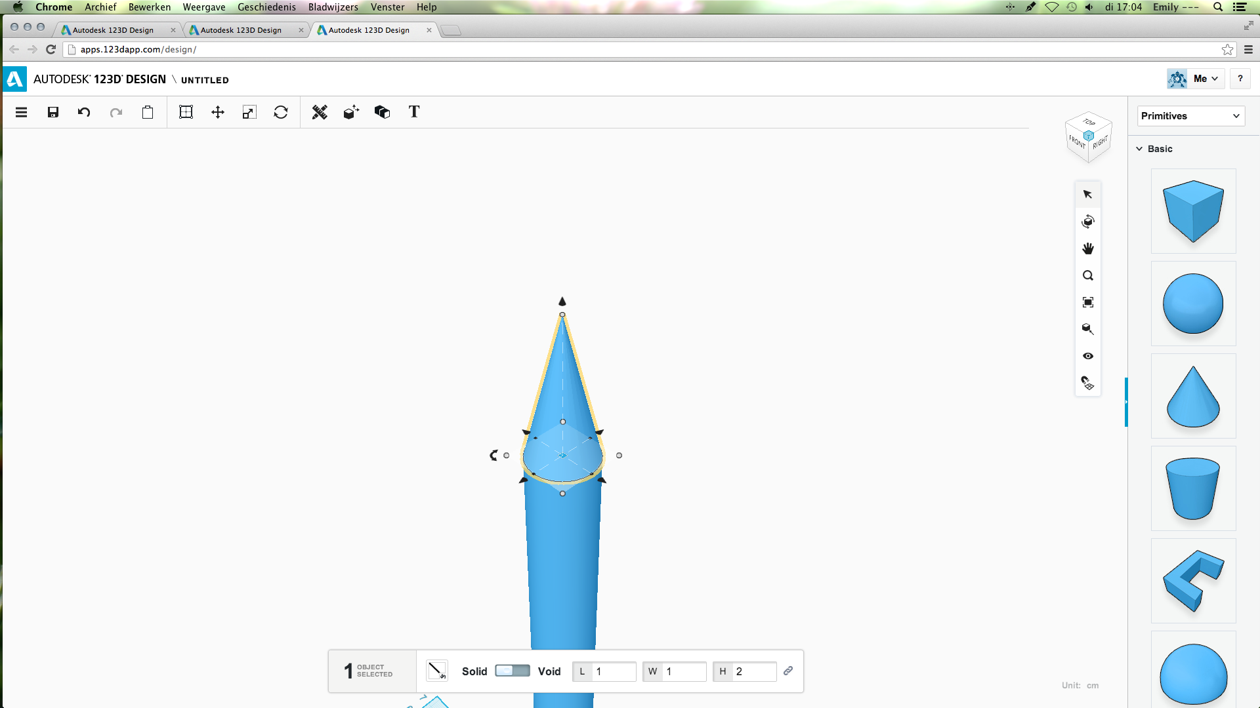Toggle the Solid/Void switch
The image size is (1260, 708).
pos(513,671)
